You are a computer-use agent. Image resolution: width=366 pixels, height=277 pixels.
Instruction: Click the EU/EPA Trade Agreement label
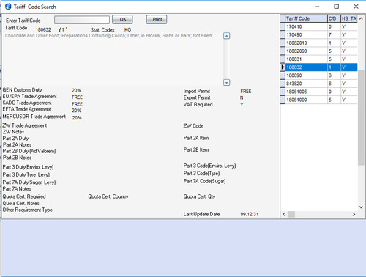(x=29, y=96)
